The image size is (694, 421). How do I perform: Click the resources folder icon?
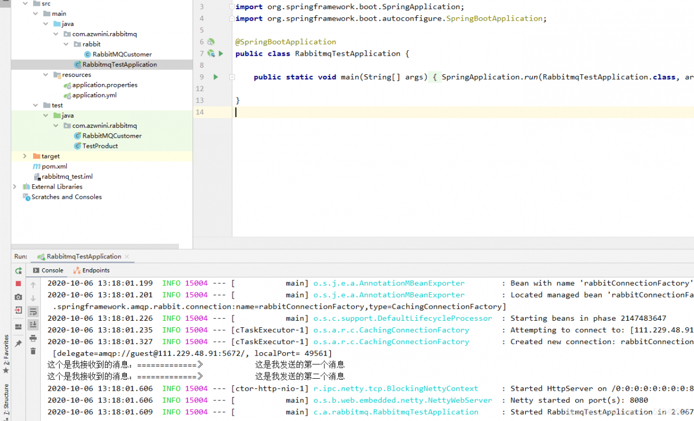pos(57,75)
